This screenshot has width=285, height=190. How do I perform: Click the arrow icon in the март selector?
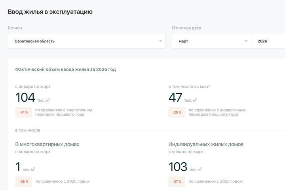point(246,41)
